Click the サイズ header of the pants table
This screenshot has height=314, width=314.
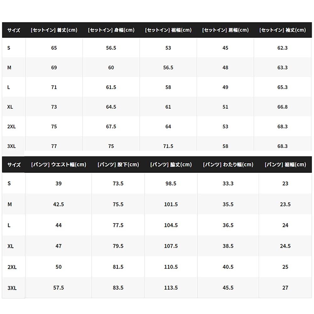(14, 165)
